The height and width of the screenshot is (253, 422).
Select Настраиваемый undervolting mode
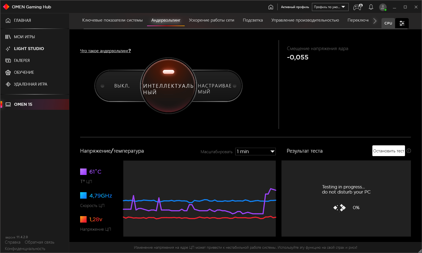215,89
